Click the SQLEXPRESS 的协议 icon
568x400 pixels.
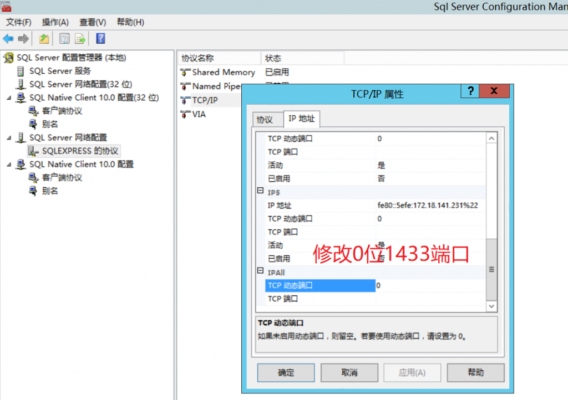coord(33,151)
